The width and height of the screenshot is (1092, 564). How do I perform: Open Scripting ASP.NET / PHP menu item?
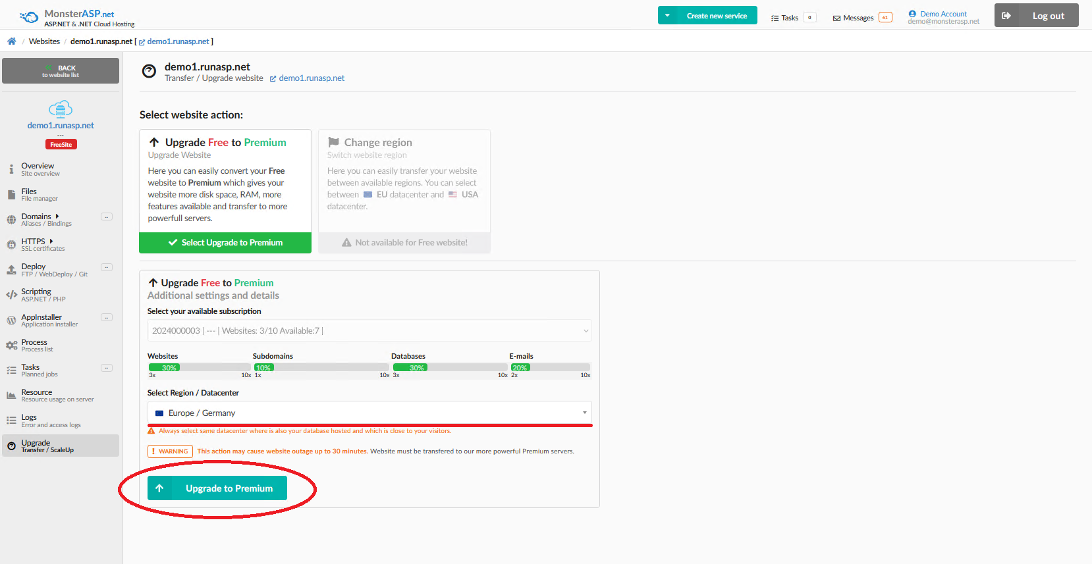61,295
